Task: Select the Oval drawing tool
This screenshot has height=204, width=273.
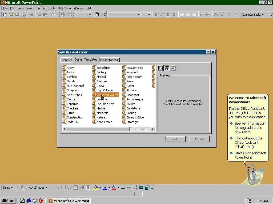Action: tap(70, 188)
